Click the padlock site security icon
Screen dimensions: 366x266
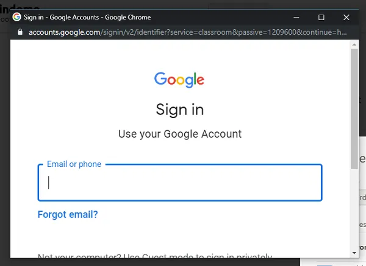(20, 32)
